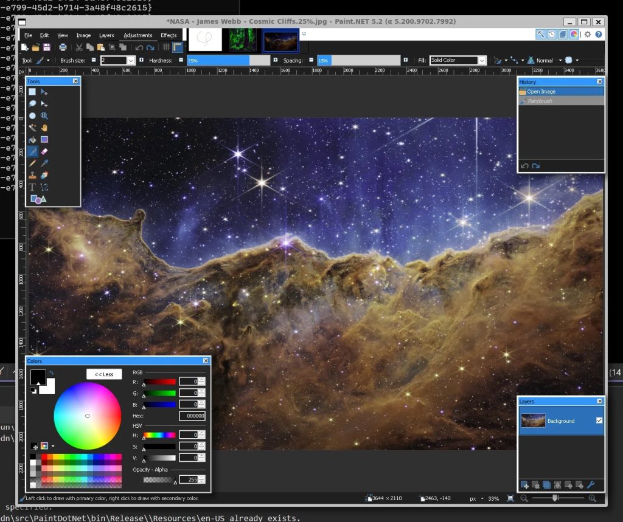Click the Save icon in toolbar
623x522 pixels.
pyautogui.click(x=47, y=47)
